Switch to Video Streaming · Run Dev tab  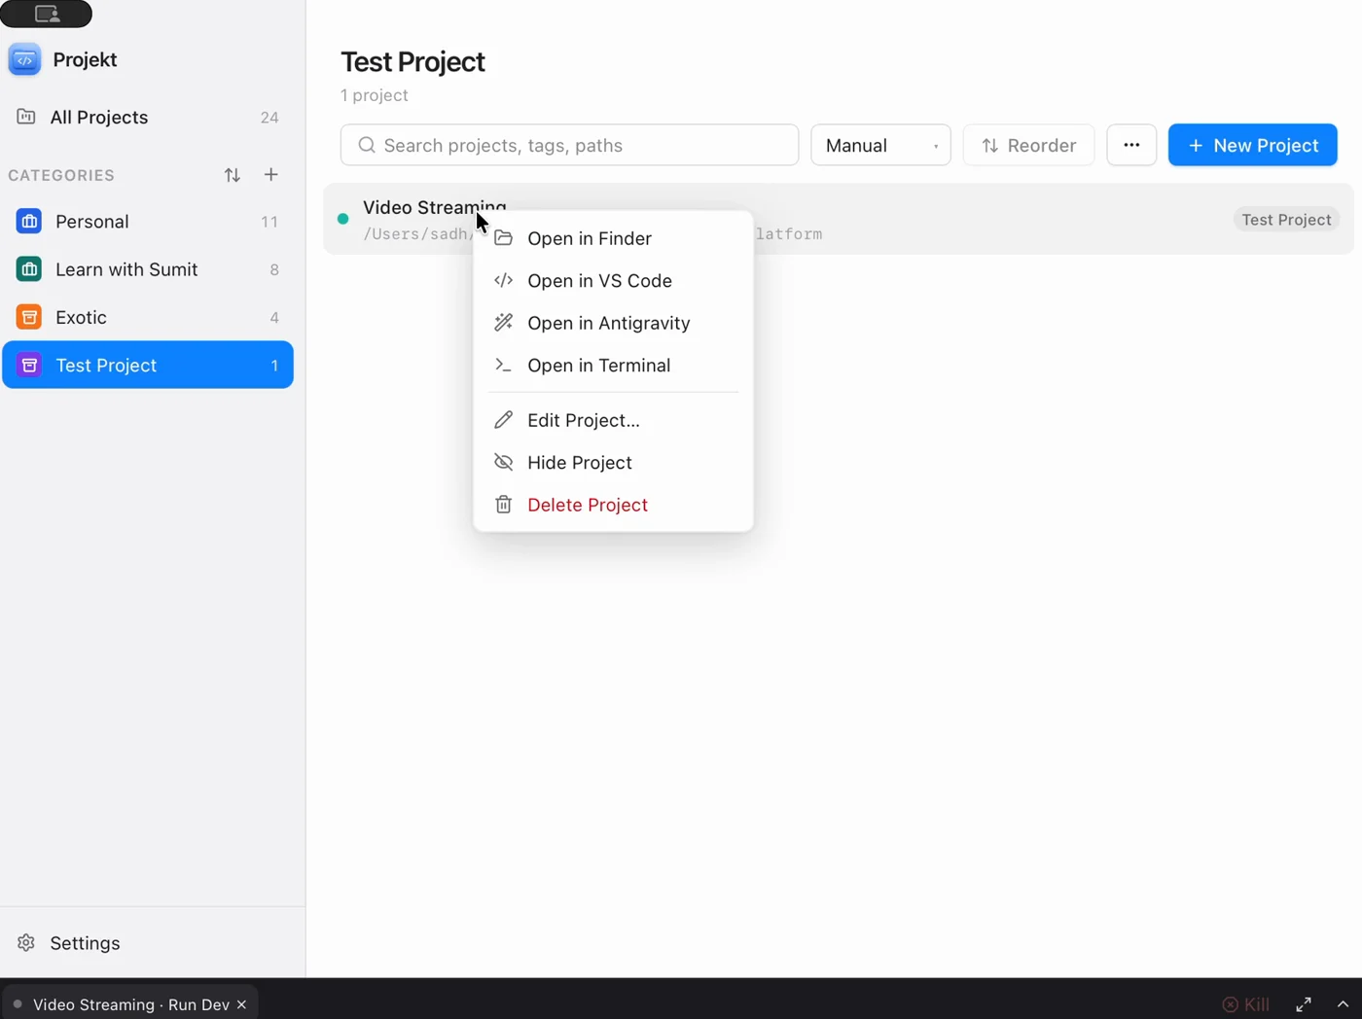coord(129,1004)
